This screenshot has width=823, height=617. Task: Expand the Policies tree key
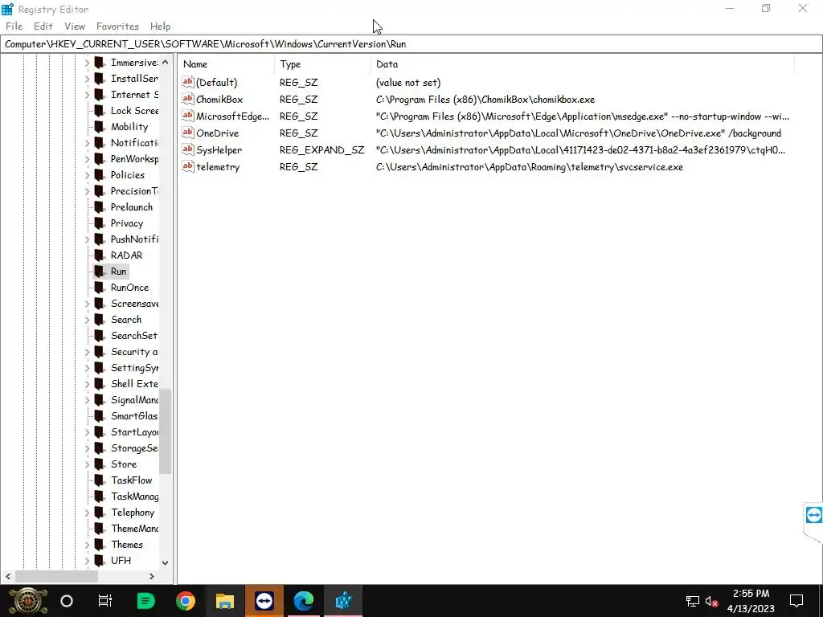[x=87, y=175]
